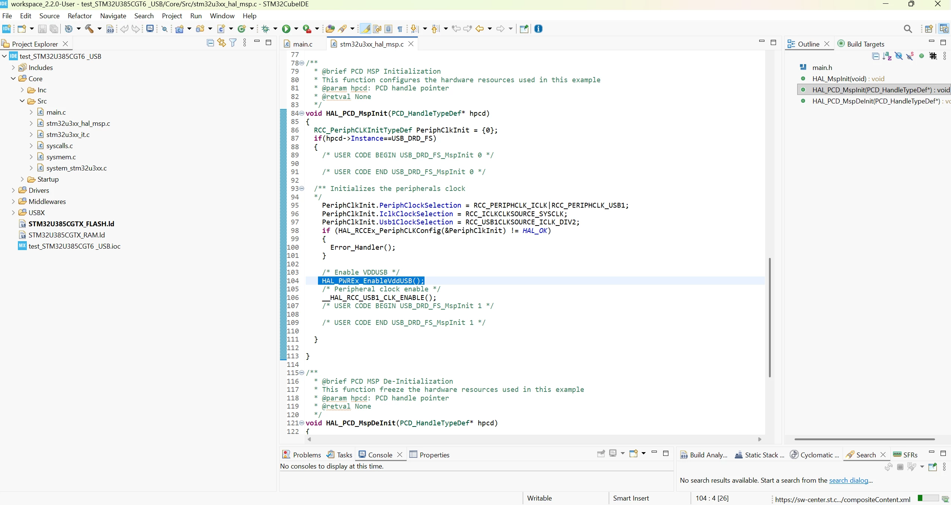
Task: Switch to the Problems tab
Action: coord(302,455)
